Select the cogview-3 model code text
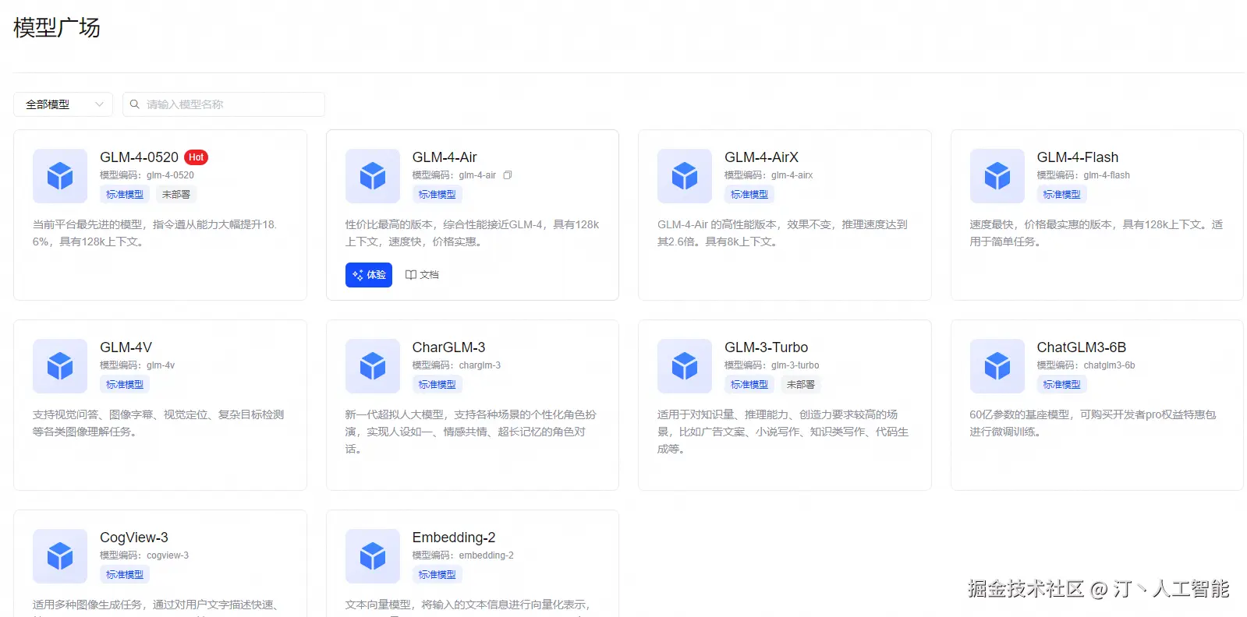The image size is (1247, 617). pyautogui.click(x=168, y=555)
